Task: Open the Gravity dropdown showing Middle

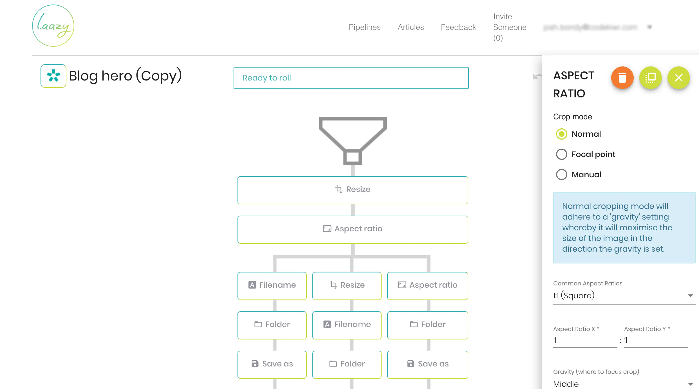Action: click(624, 384)
